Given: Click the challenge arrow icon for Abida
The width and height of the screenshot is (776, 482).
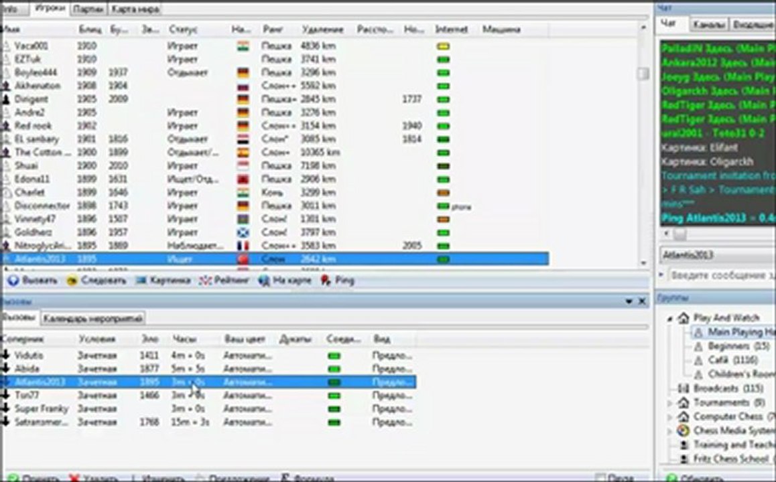Looking at the screenshot, I should 5,368.
